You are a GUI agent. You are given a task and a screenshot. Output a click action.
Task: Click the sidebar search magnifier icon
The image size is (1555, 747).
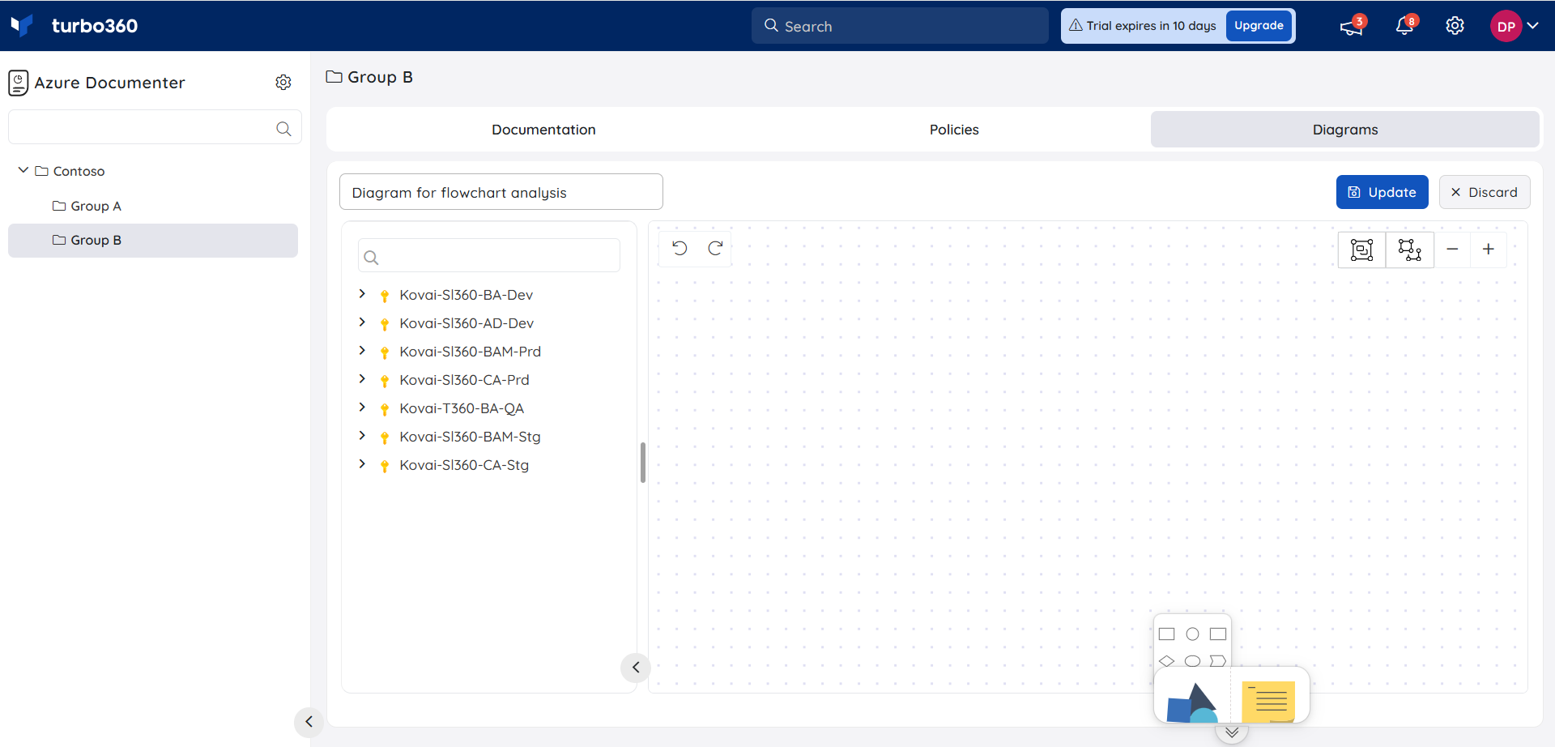283,129
